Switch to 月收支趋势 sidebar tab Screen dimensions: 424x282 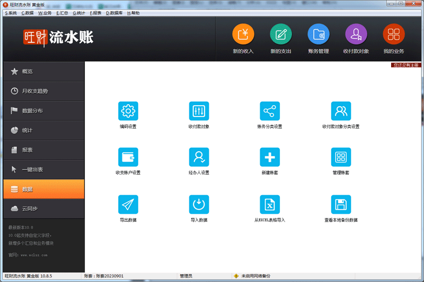coord(43,91)
